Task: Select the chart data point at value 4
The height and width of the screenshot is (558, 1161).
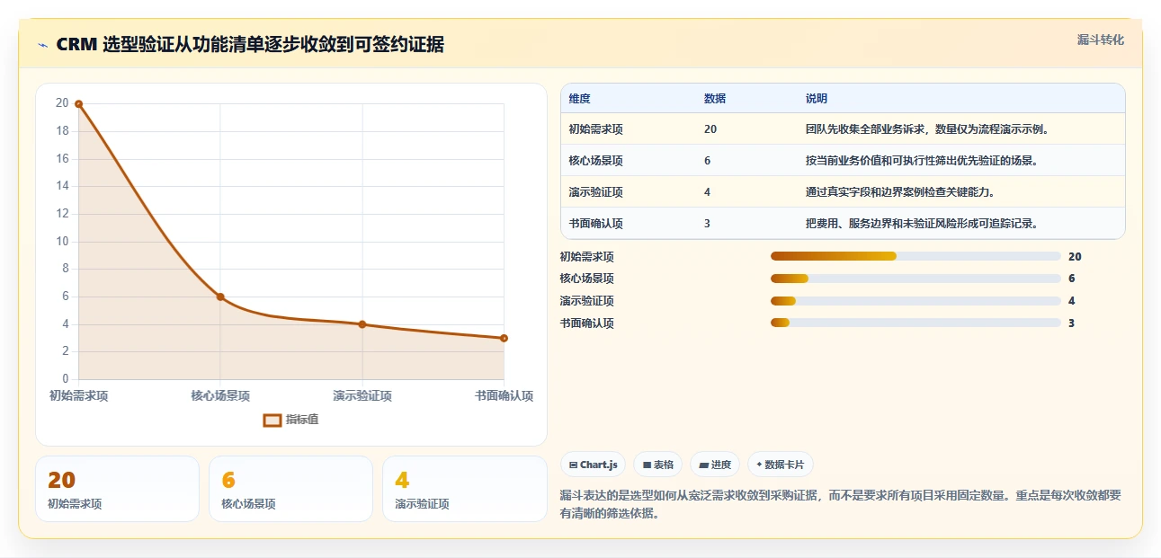Action: pos(362,324)
